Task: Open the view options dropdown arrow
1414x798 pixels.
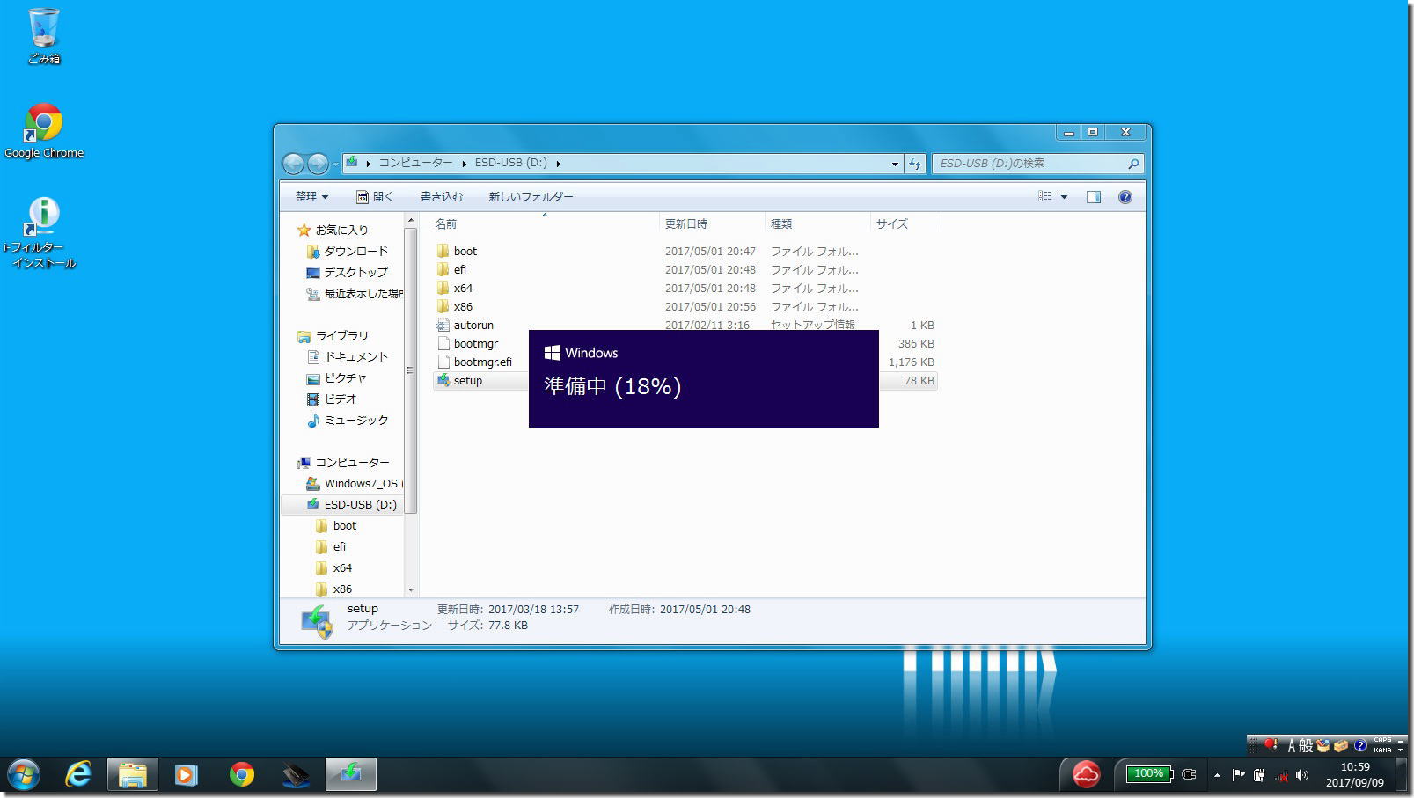Action: point(1064,197)
